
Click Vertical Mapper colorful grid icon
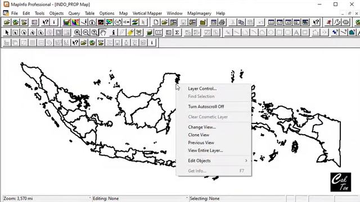(x=75, y=22)
